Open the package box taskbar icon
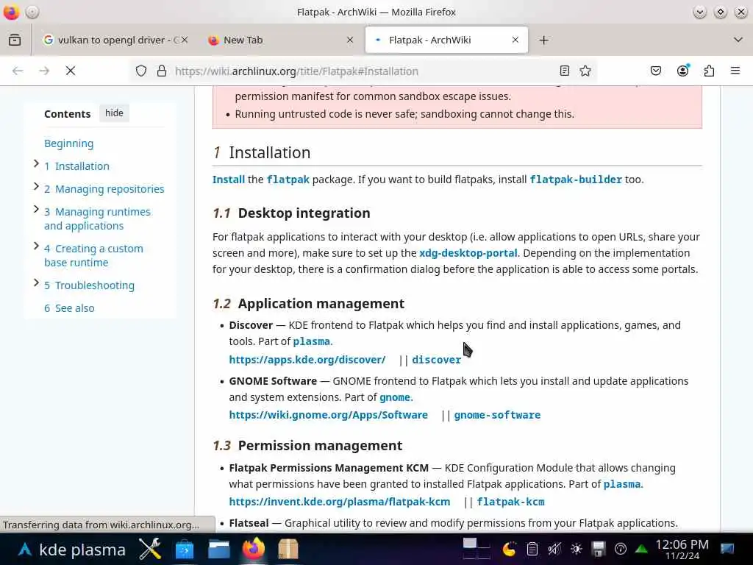This screenshot has height=565, width=753. pos(288,549)
